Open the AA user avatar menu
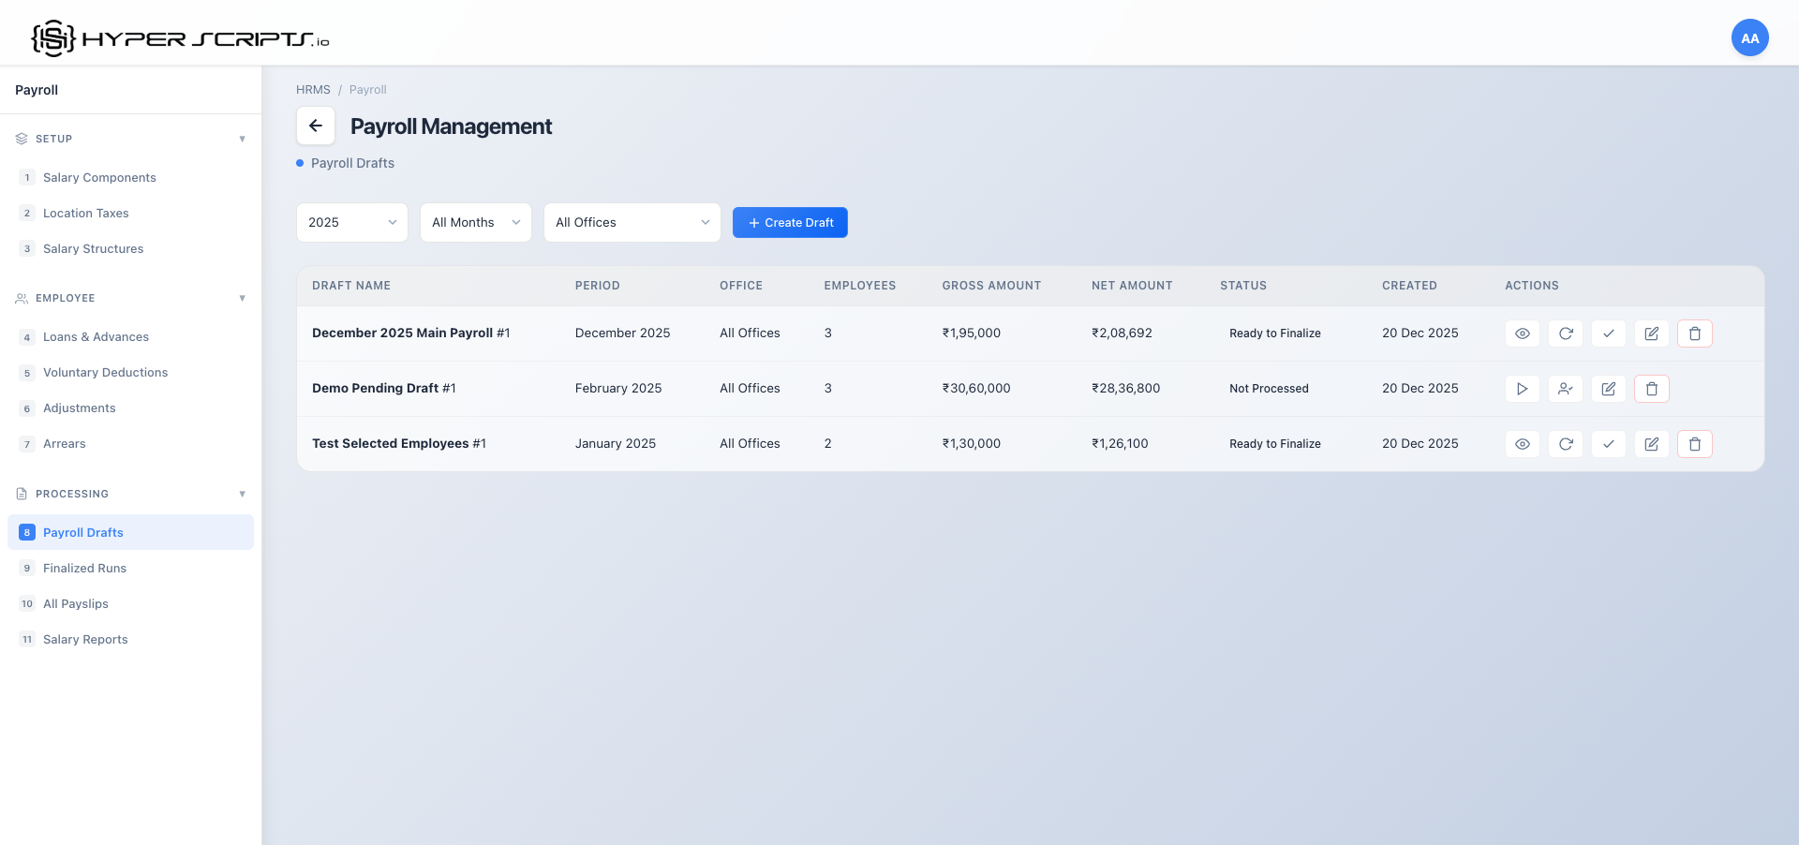Viewport: 1799px width, 845px height. (x=1749, y=38)
